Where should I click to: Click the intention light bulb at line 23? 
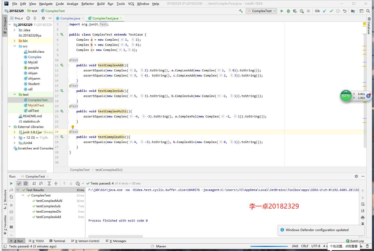click(x=73, y=127)
